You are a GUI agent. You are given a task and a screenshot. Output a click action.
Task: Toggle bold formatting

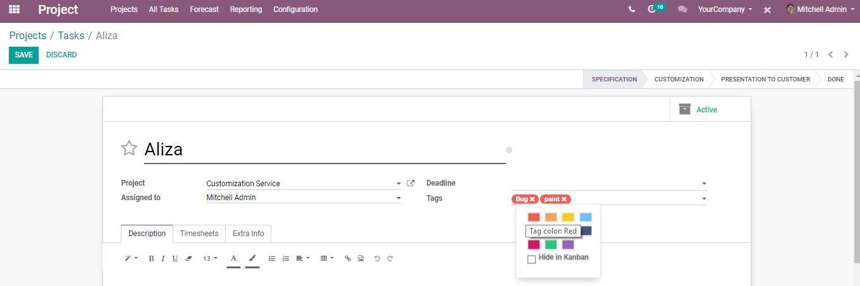pos(151,258)
